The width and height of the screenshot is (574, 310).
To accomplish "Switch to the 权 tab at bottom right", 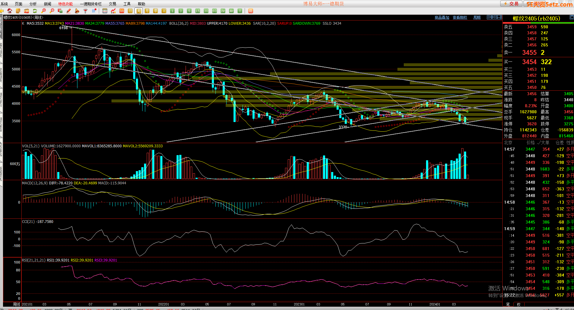I will click(x=519, y=304).
